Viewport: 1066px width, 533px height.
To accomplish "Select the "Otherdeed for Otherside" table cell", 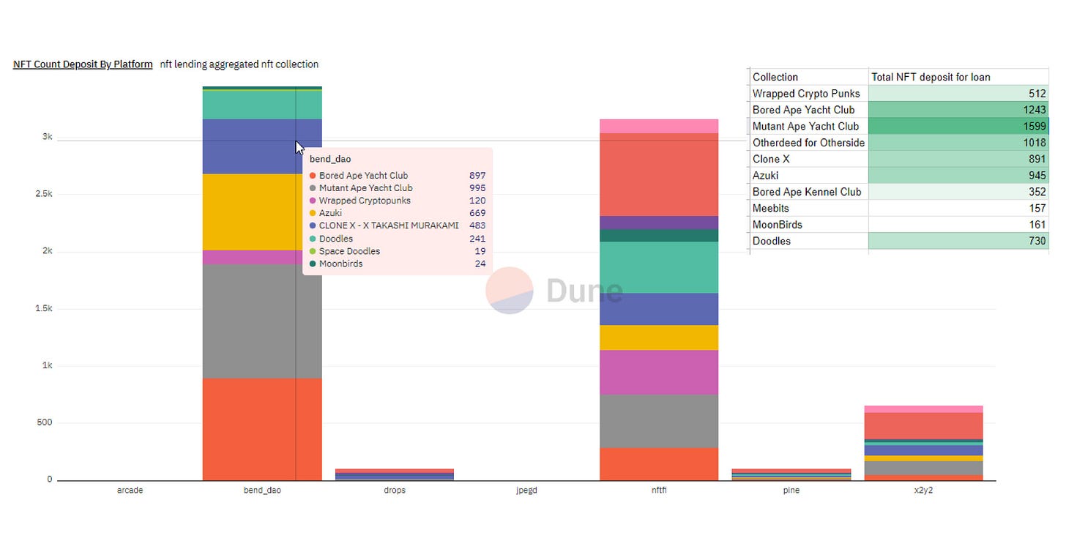I will point(809,143).
